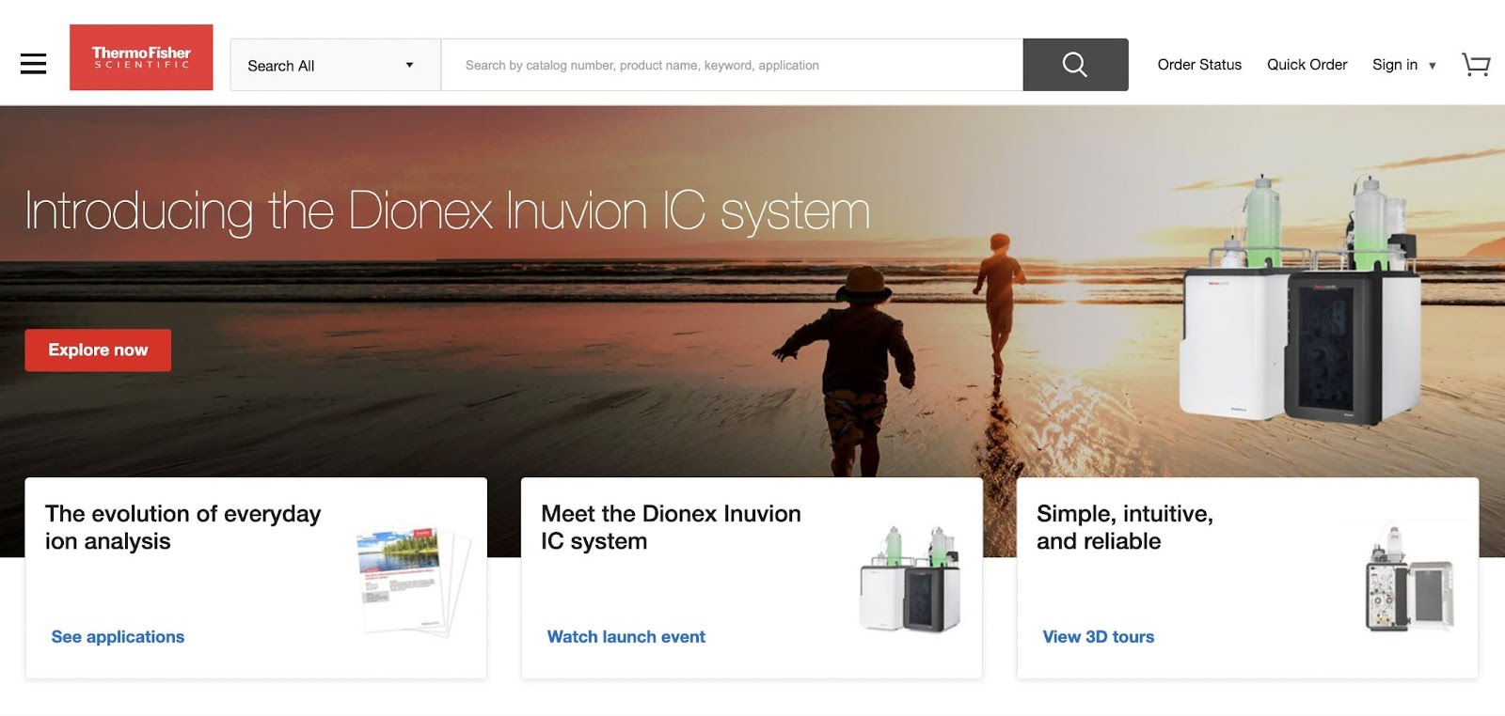Click the magnifying glass search button

click(1074, 65)
